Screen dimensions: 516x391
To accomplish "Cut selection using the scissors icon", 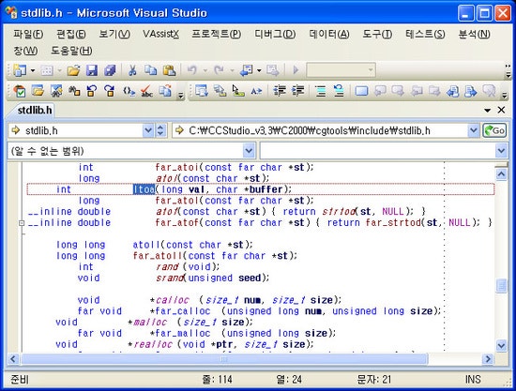I will (132, 70).
